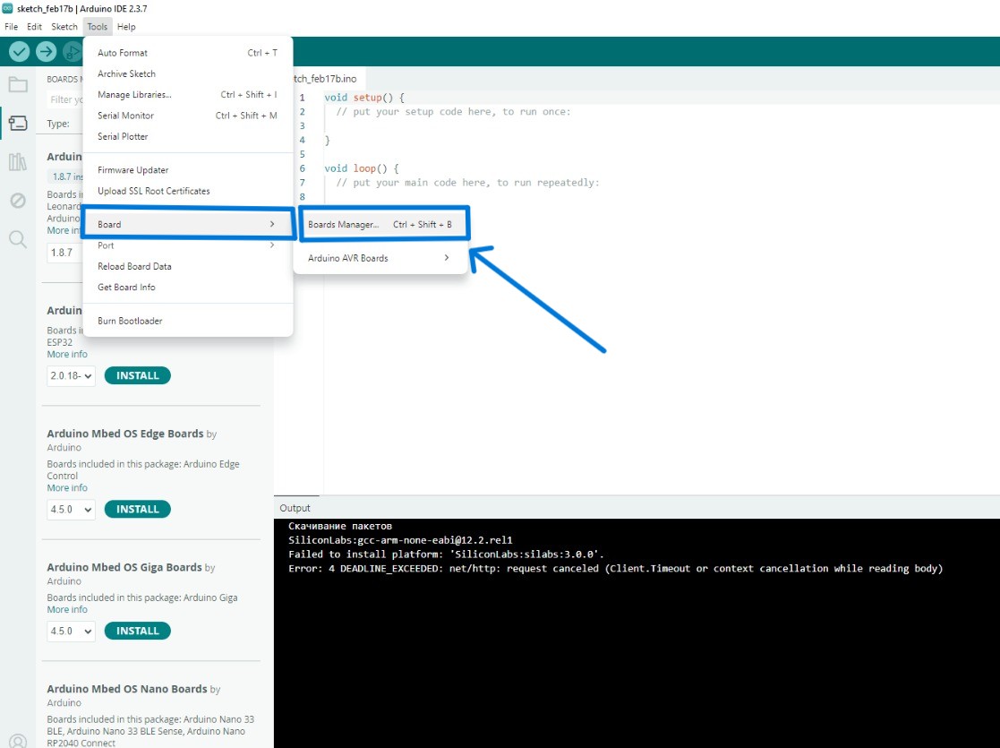
Task: Install Arduino Mbed OS Edge Boards
Action: point(137,509)
